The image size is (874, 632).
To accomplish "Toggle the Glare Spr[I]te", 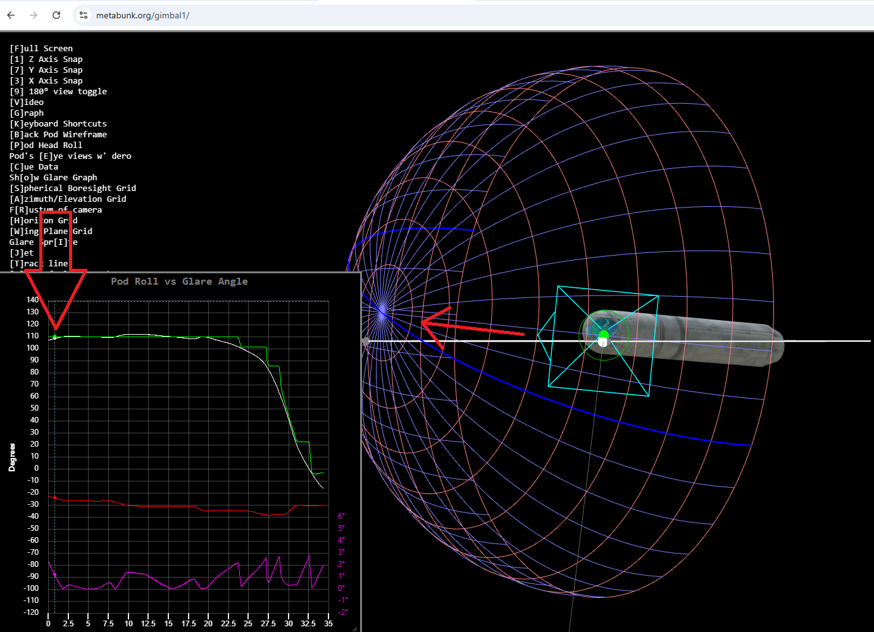I will (44, 242).
